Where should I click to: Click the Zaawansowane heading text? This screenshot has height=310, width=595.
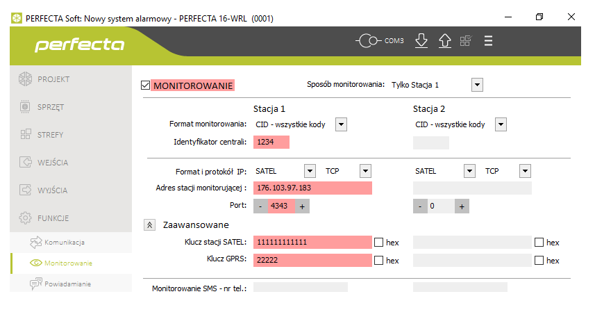pos(196,225)
